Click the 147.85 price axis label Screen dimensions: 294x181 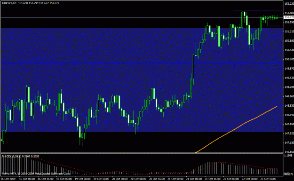point(289,124)
